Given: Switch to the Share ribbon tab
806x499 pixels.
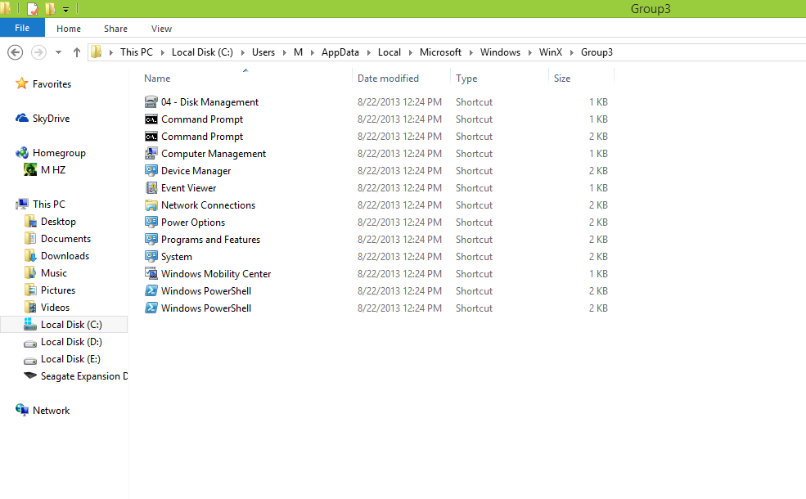Looking at the screenshot, I should (x=115, y=29).
